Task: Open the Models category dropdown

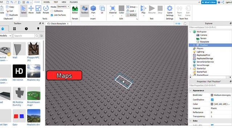Action: click(6, 36)
